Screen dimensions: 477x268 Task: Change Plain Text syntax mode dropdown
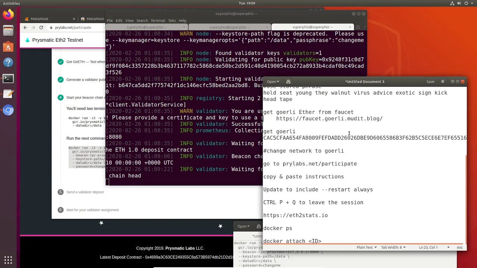367,248
